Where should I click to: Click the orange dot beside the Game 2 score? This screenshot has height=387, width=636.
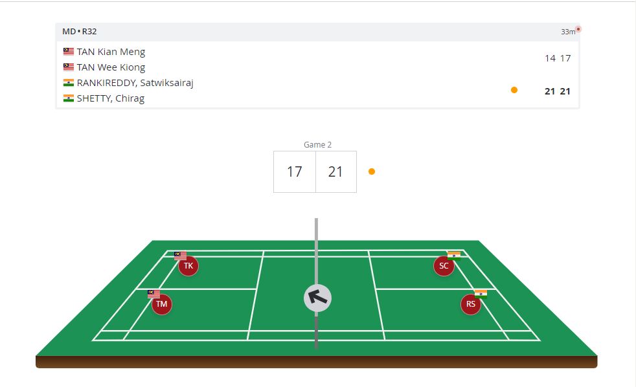pos(372,171)
